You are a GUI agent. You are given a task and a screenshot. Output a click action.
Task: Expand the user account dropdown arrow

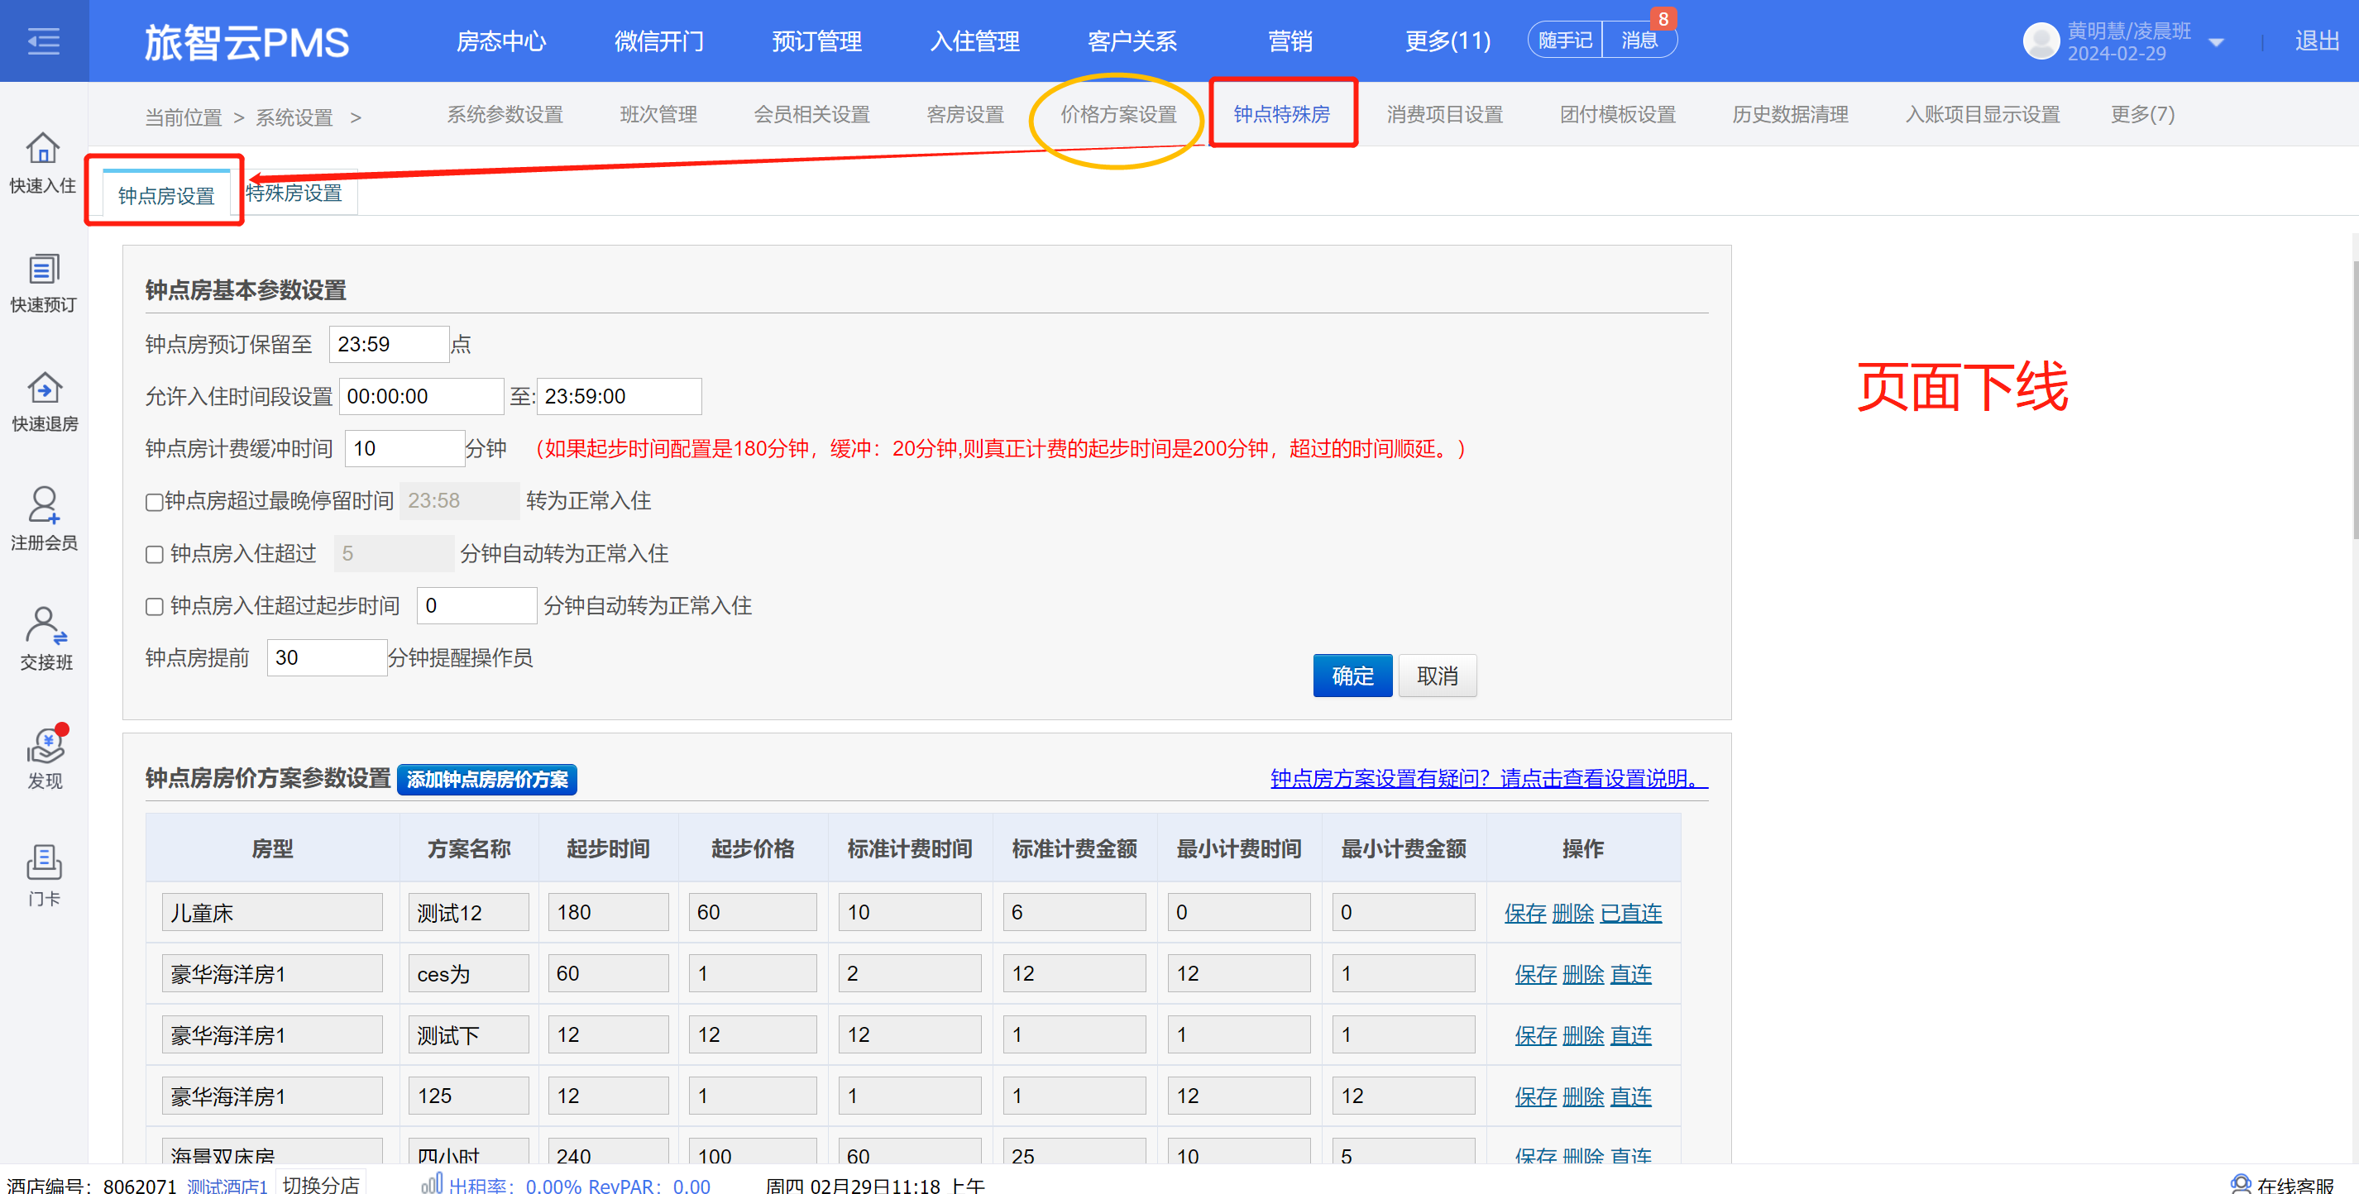tap(2216, 42)
